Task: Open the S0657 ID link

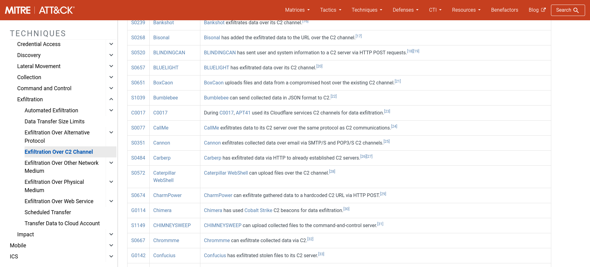Action: coord(138,68)
